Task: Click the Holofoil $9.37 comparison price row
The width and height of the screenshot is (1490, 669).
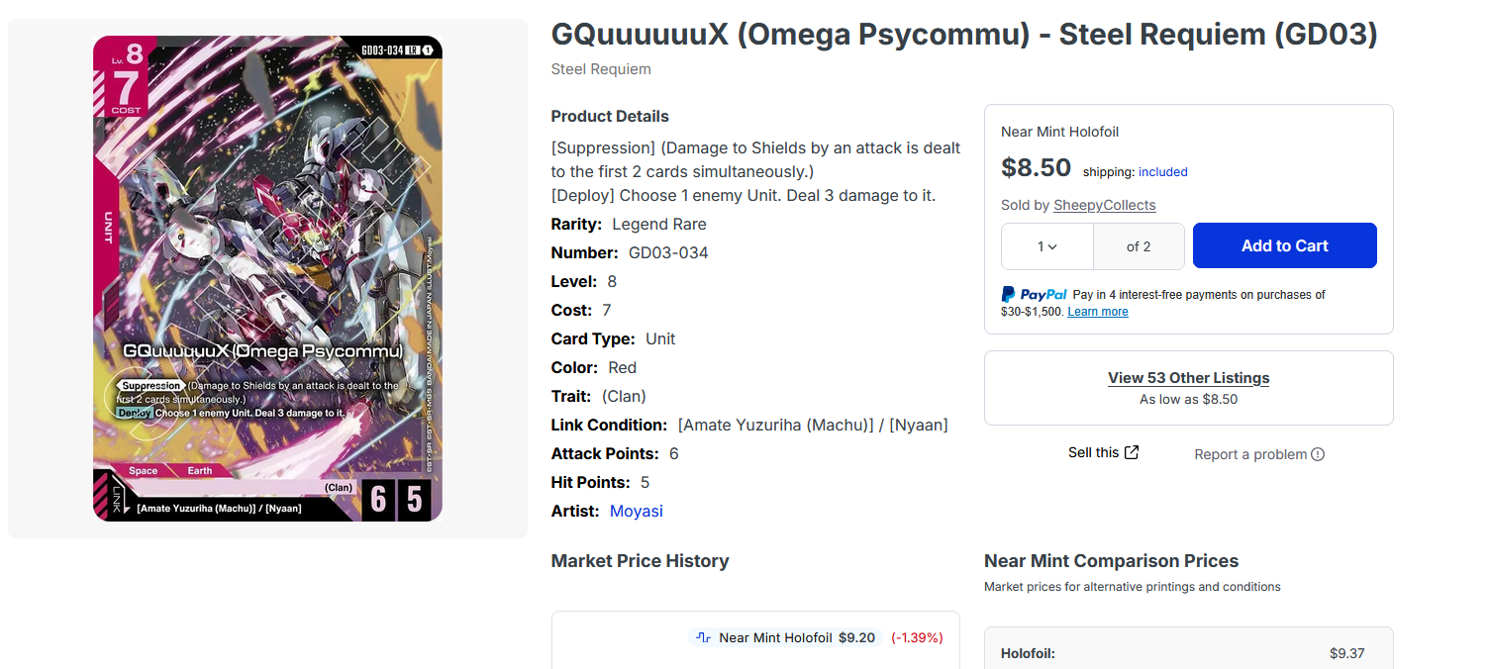Action: 1188,653
